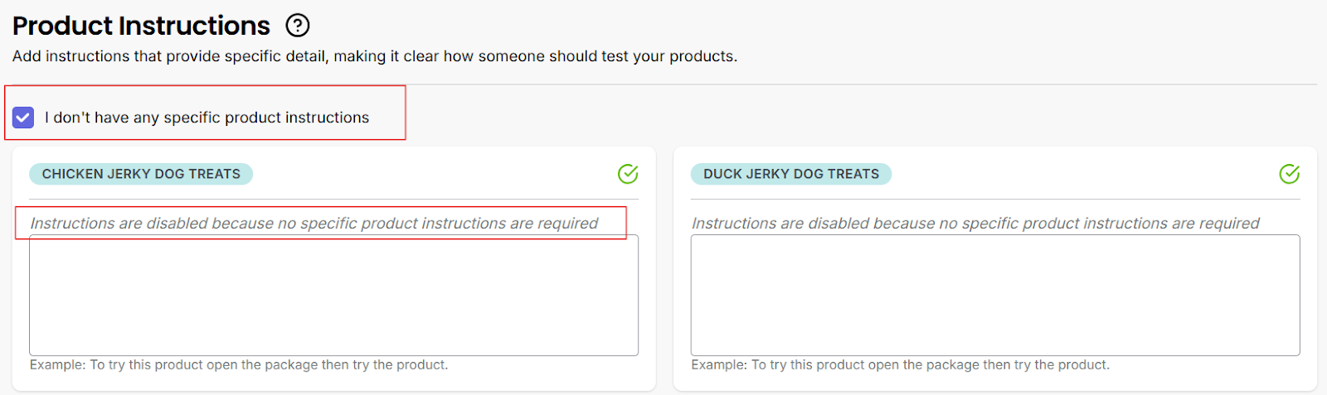Click the divider line under the Duck Jerky tag
The image size is (1327, 395).
point(994,200)
